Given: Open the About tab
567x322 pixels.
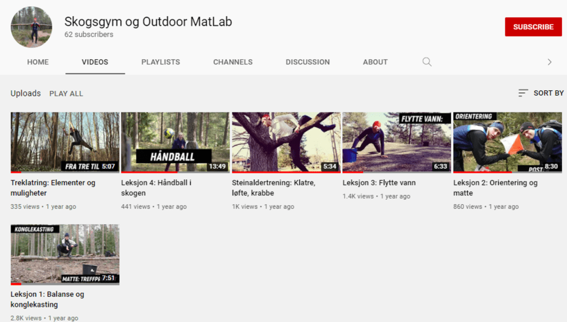Looking at the screenshot, I should tap(375, 62).
